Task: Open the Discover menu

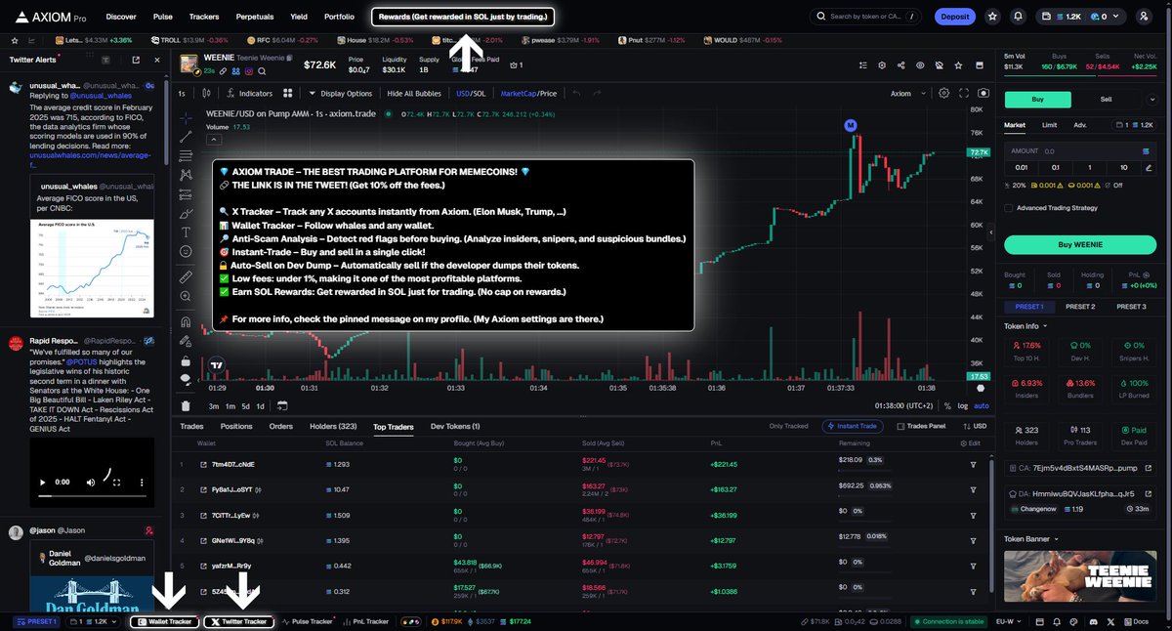Action: pos(121,17)
